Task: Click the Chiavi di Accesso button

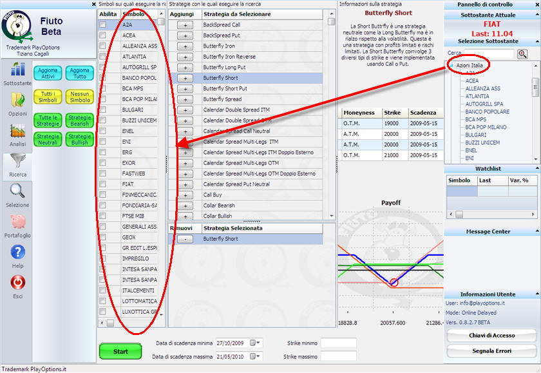Action: click(x=492, y=335)
